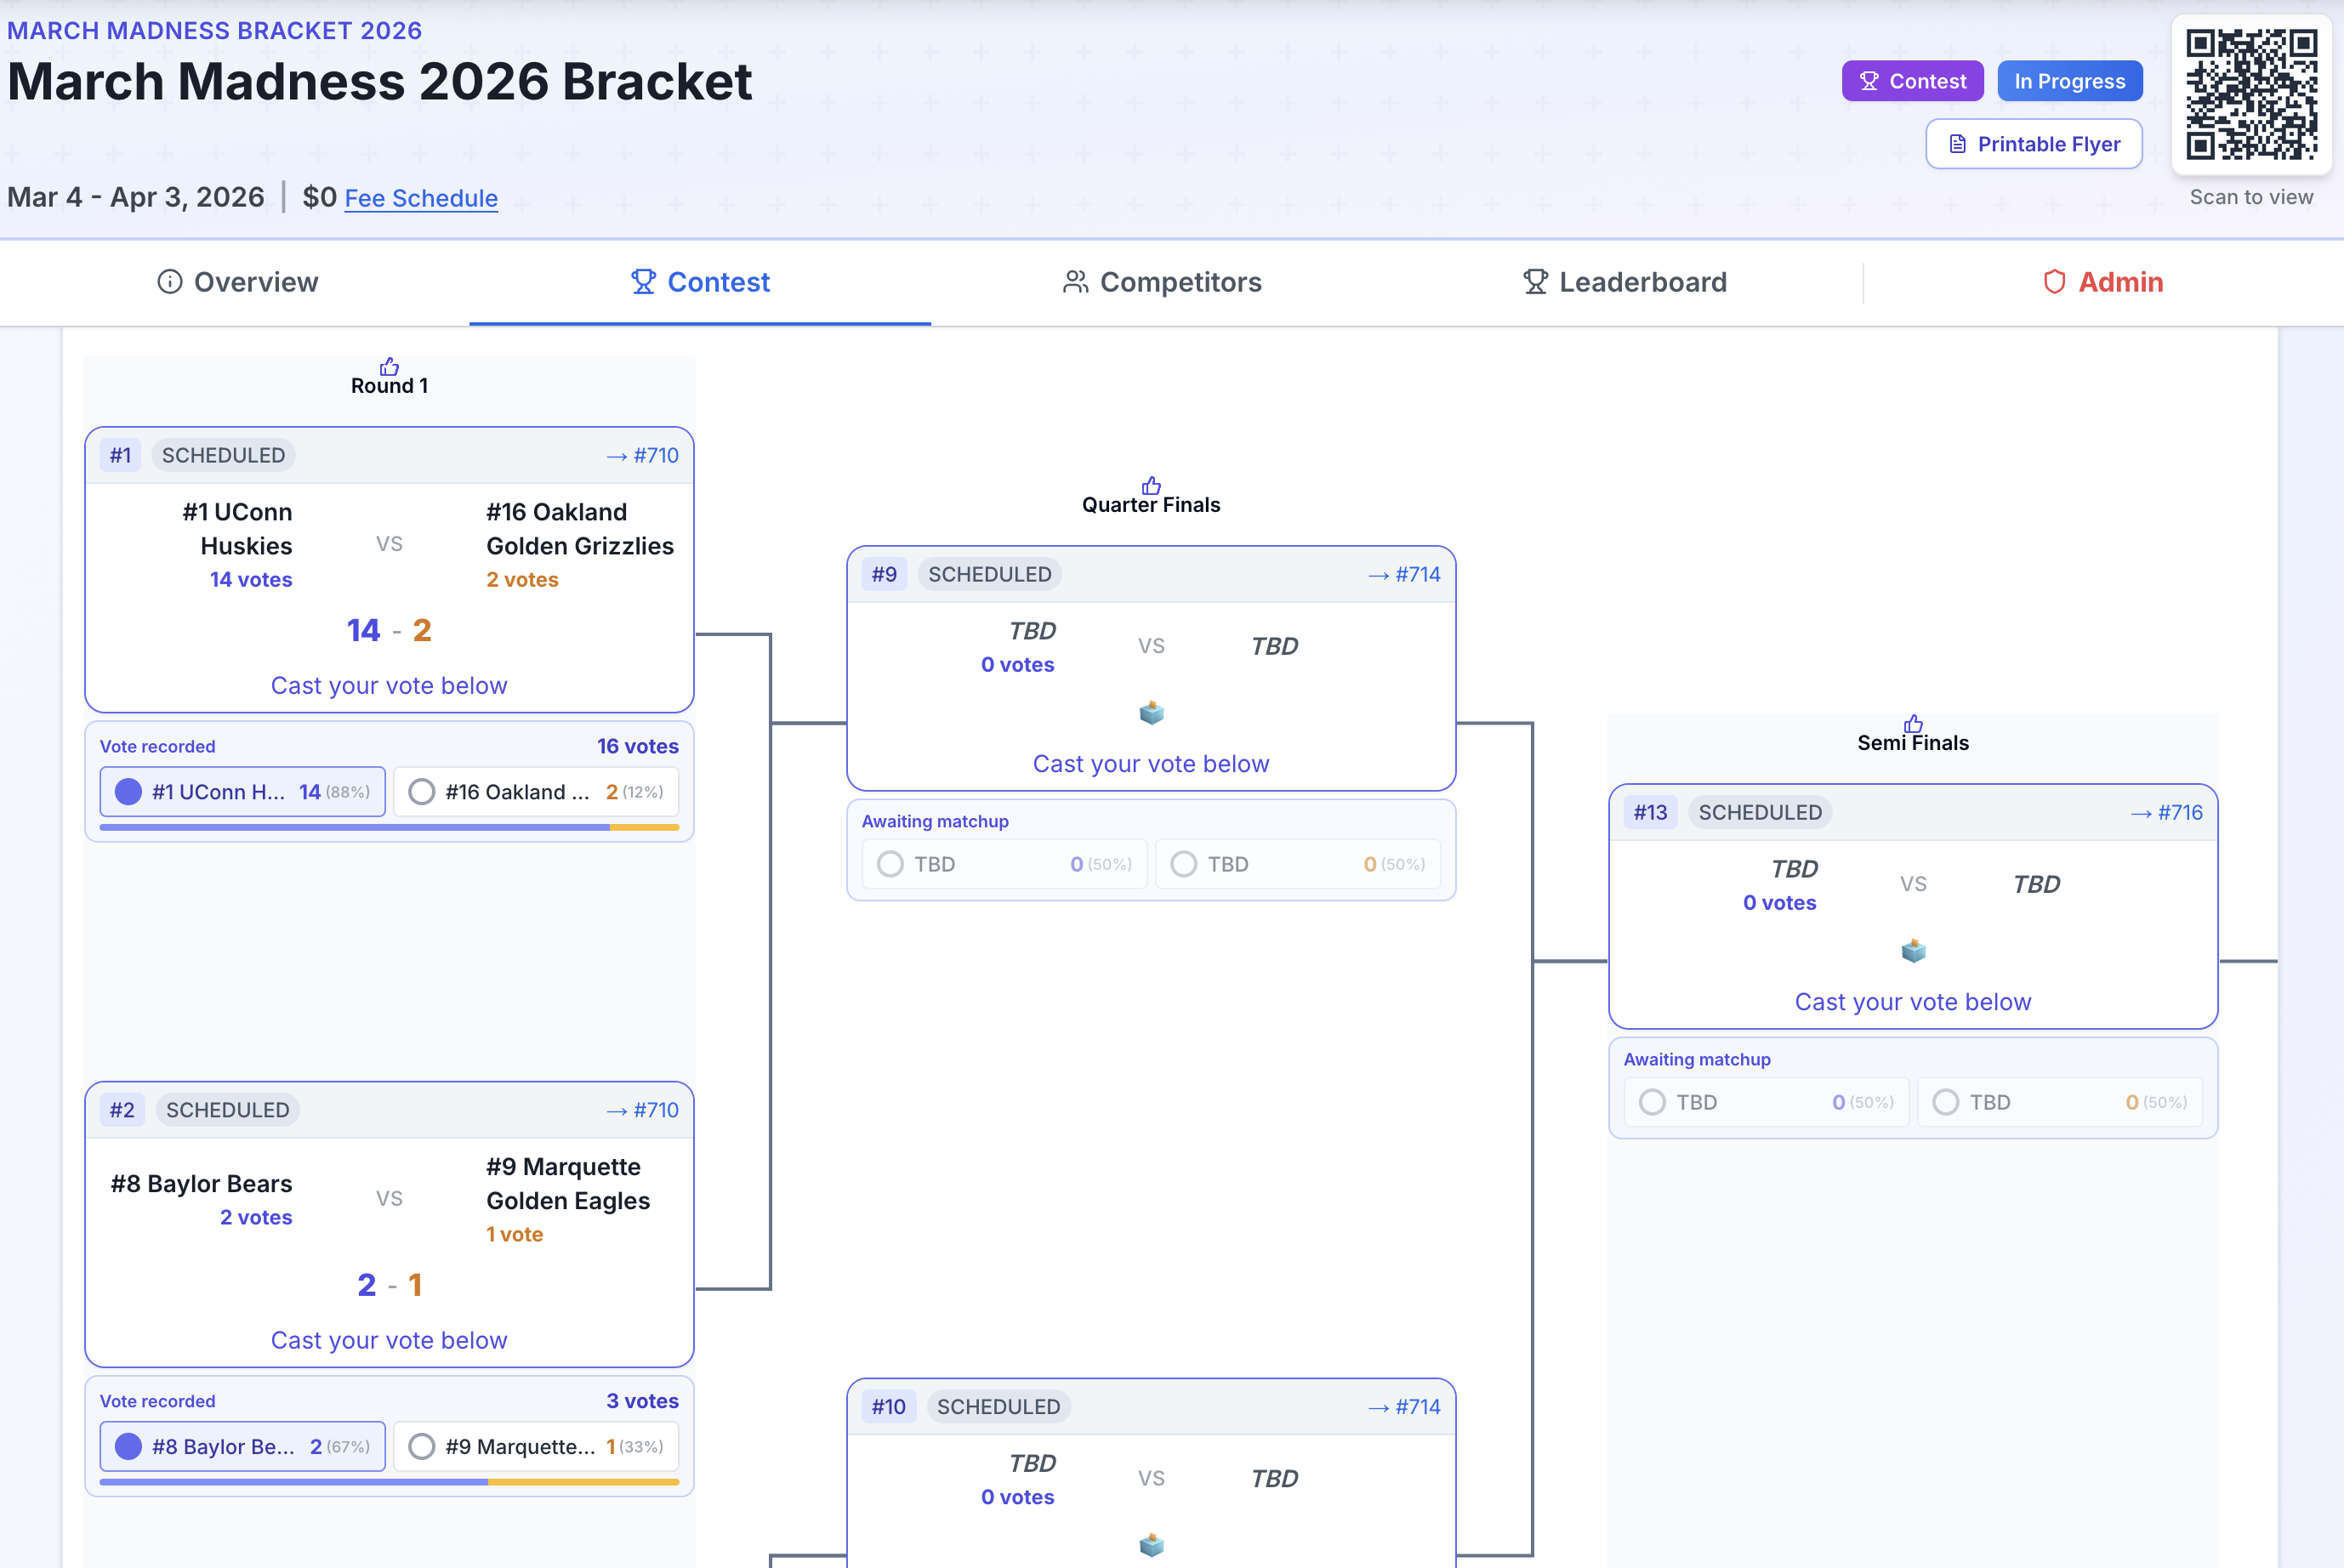The height and width of the screenshot is (1568, 2344).
Task: Open the Admin tab
Action: (2119, 282)
